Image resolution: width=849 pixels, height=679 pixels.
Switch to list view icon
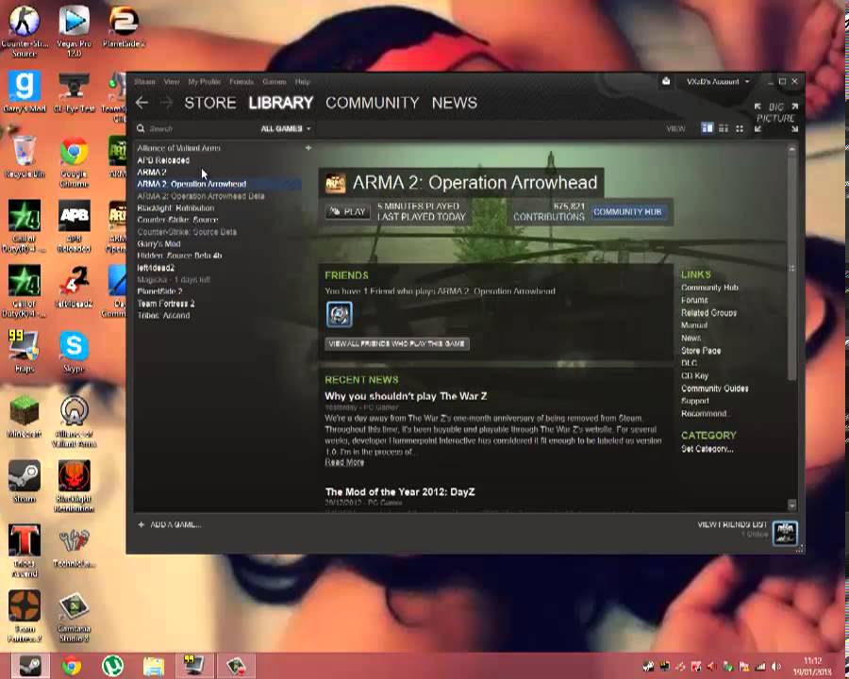724,128
